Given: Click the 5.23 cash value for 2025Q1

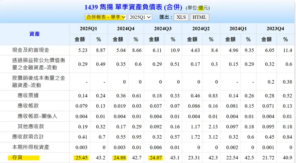Looking at the screenshot, I should [x=83, y=50].
